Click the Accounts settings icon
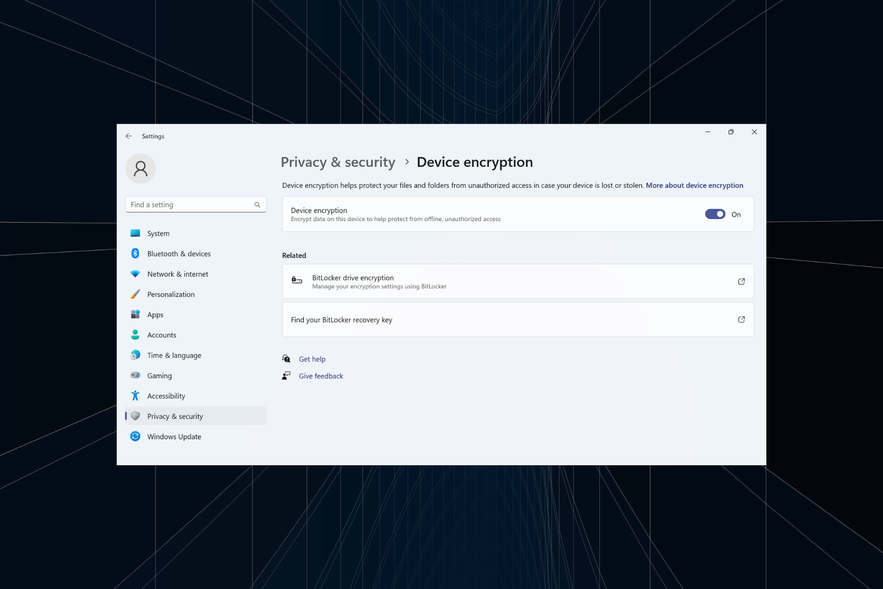883x589 pixels. pyautogui.click(x=135, y=335)
